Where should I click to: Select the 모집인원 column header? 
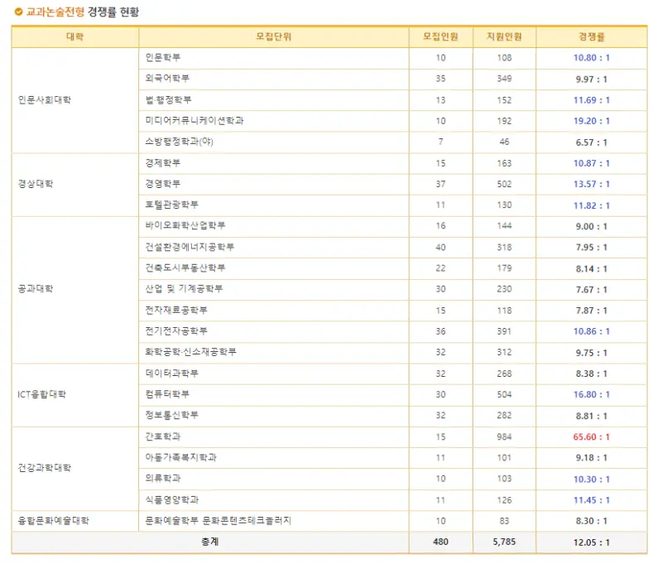(441, 36)
